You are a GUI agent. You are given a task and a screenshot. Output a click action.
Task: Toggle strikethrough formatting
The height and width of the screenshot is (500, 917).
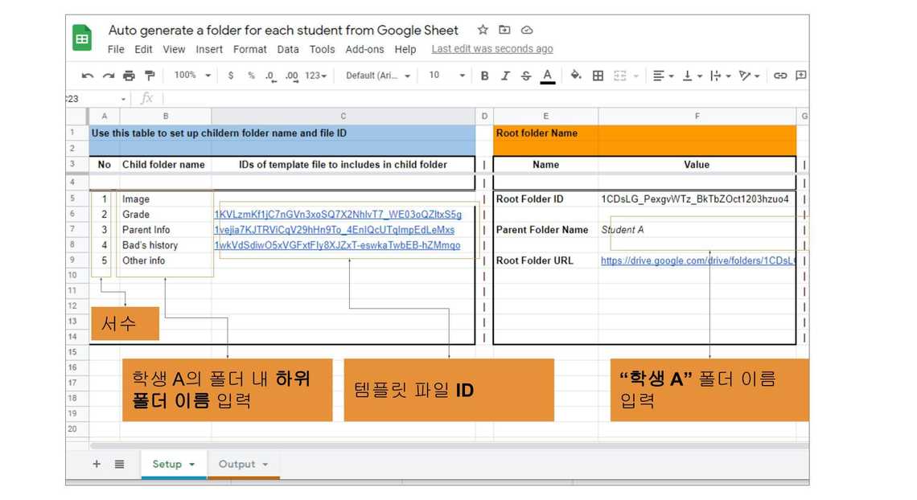click(526, 76)
